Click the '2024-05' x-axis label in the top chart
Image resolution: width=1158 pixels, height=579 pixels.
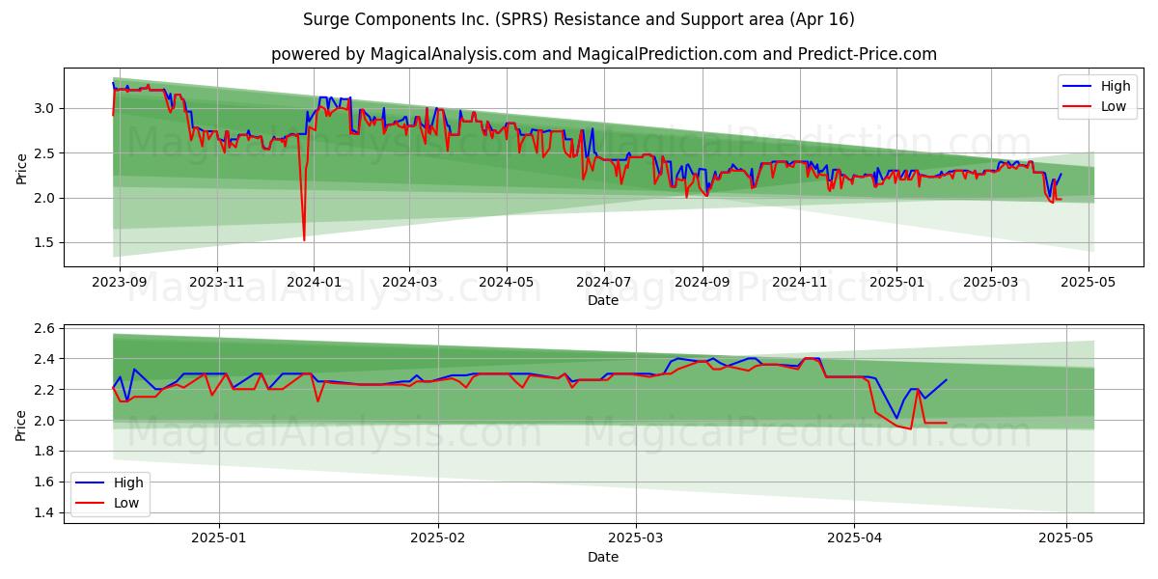click(x=507, y=285)
